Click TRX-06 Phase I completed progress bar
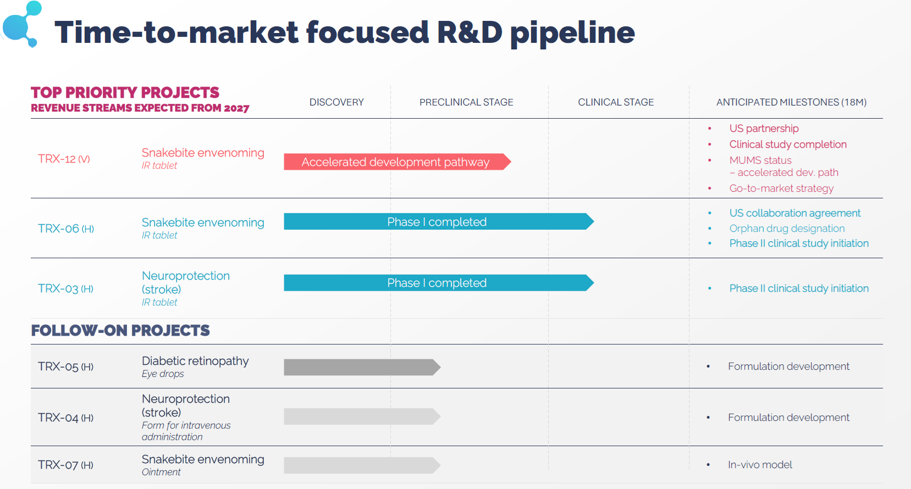911x489 pixels. coord(437,222)
